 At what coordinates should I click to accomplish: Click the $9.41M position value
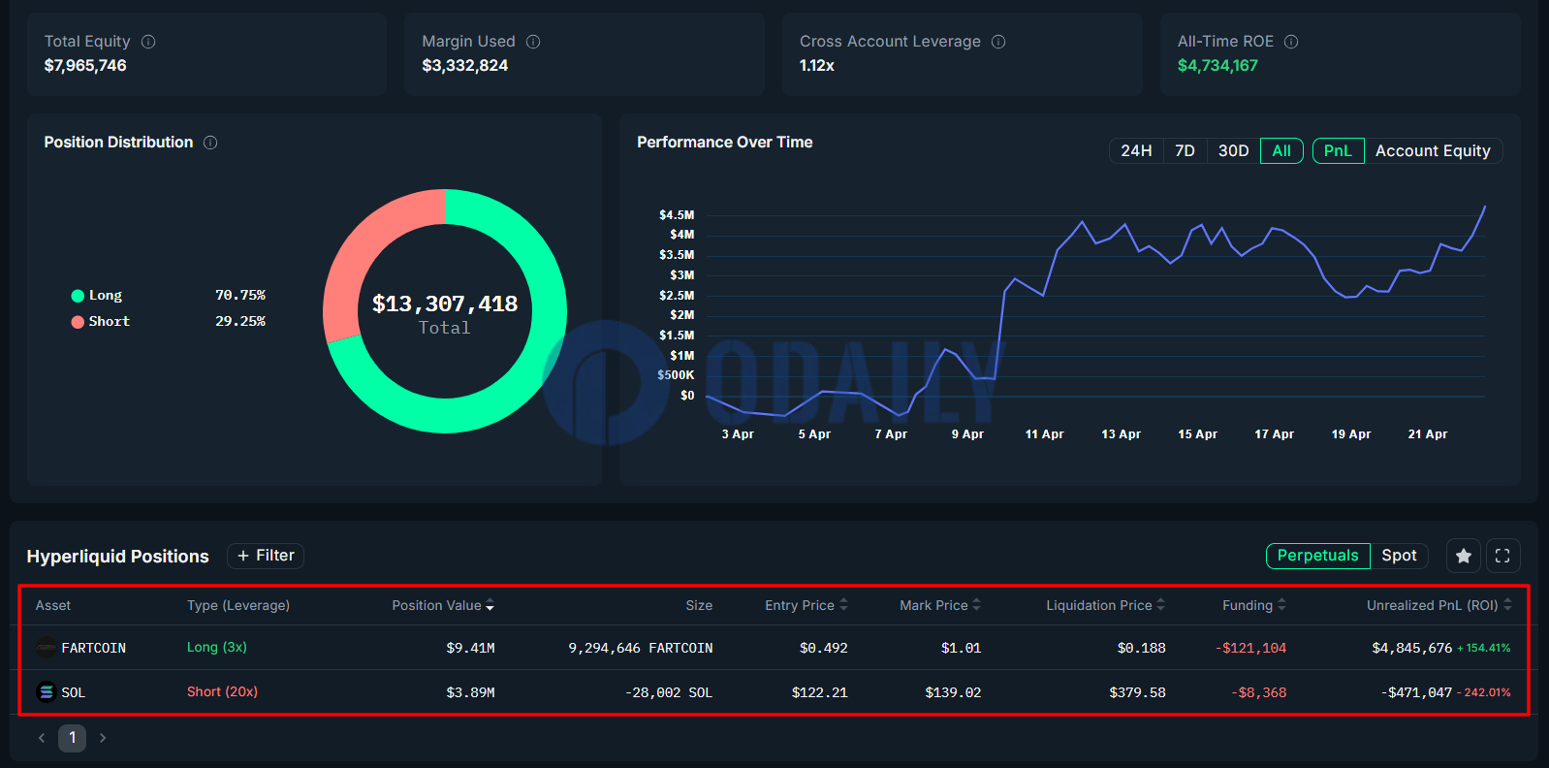pos(471,648)
